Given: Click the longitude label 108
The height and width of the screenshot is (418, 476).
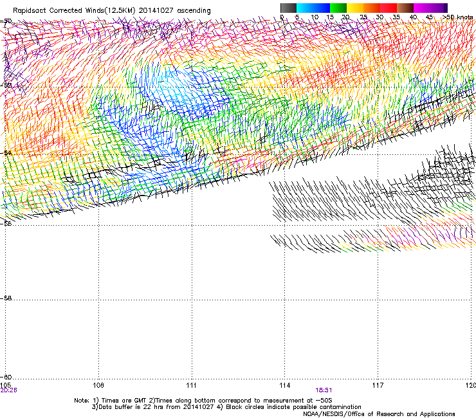Looking at the screenshot, I should [x=98, y=385].
